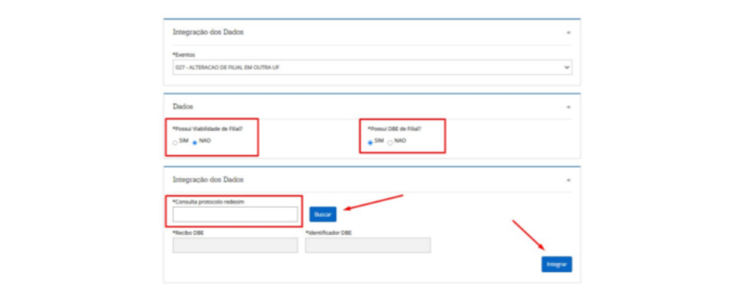742x288 pixels.
Task: Collapse the Dados panel using its chevron
Action: pos(568,107)
